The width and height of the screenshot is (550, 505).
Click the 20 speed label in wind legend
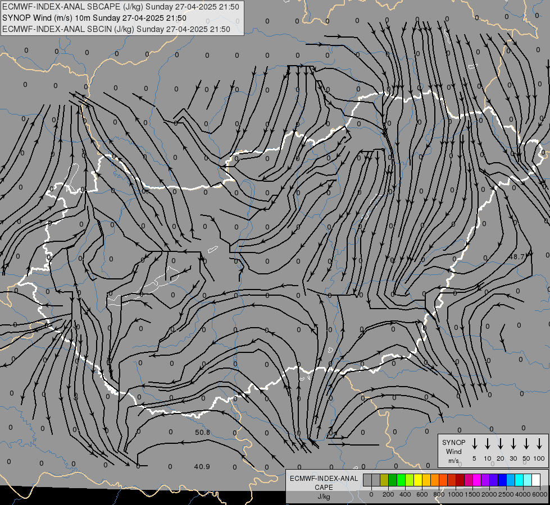click(501, 458)
